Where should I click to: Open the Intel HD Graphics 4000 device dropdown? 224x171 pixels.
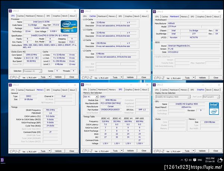[173, 97]
